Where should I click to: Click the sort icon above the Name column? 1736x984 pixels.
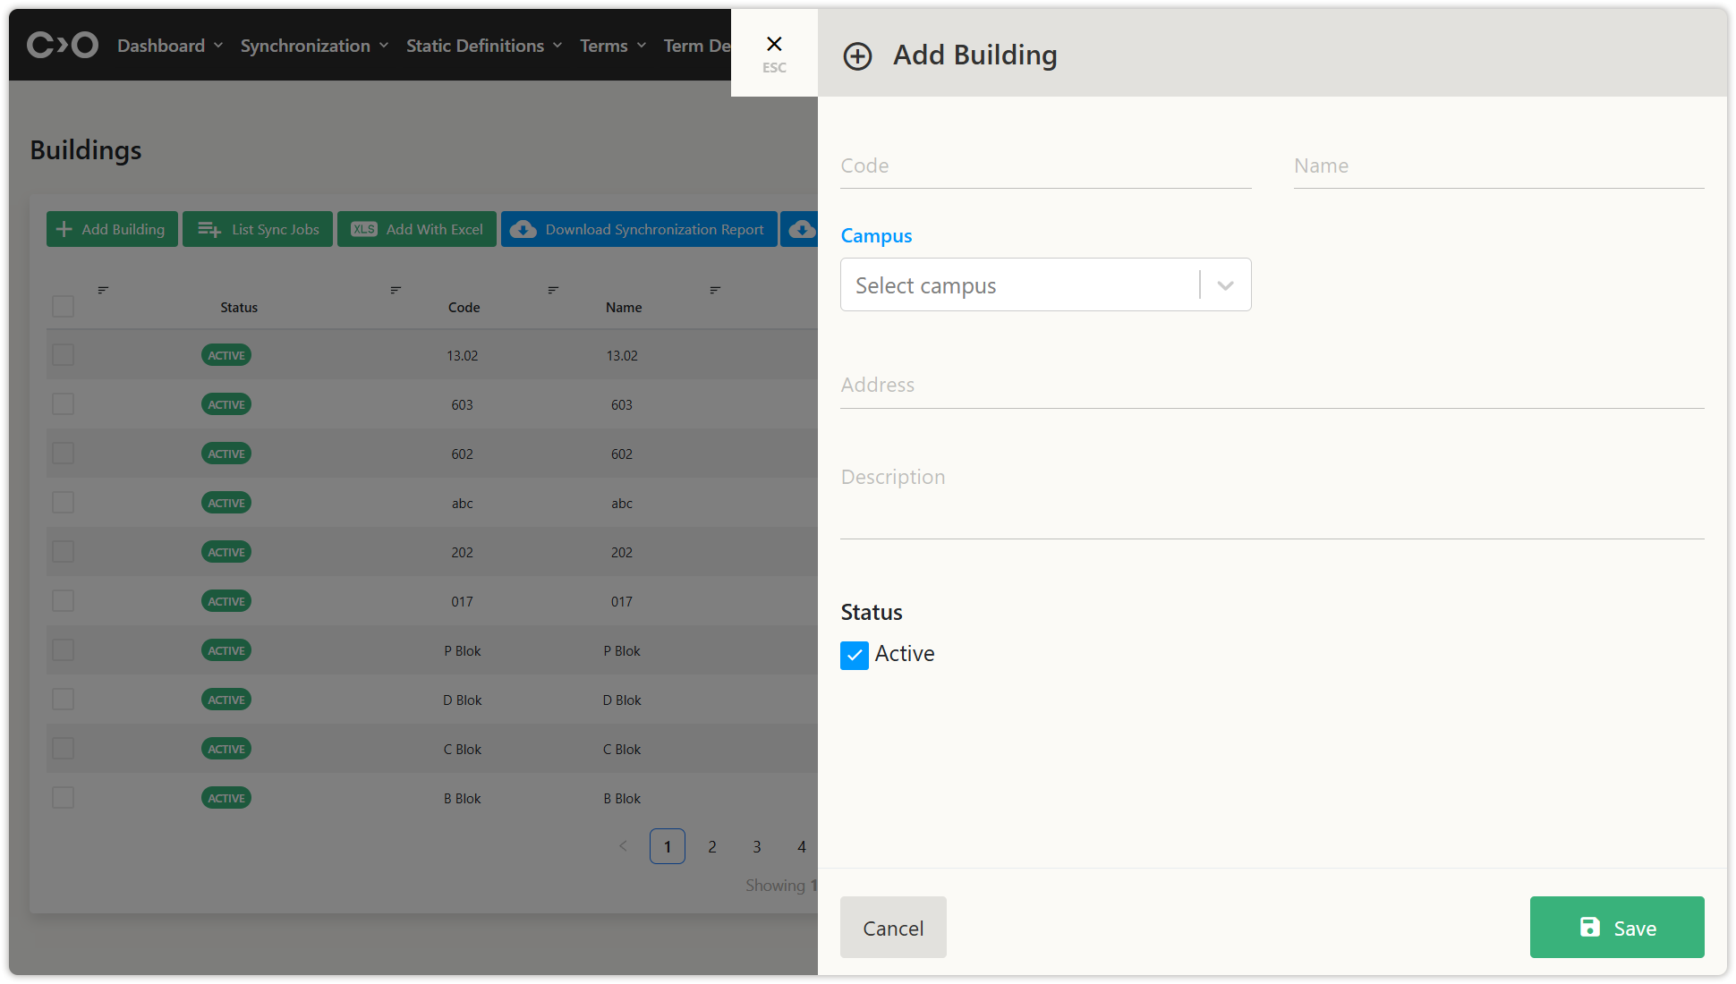[553, 290]
